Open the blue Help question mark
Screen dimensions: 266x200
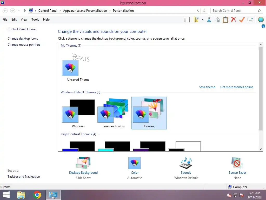point(263,26)
